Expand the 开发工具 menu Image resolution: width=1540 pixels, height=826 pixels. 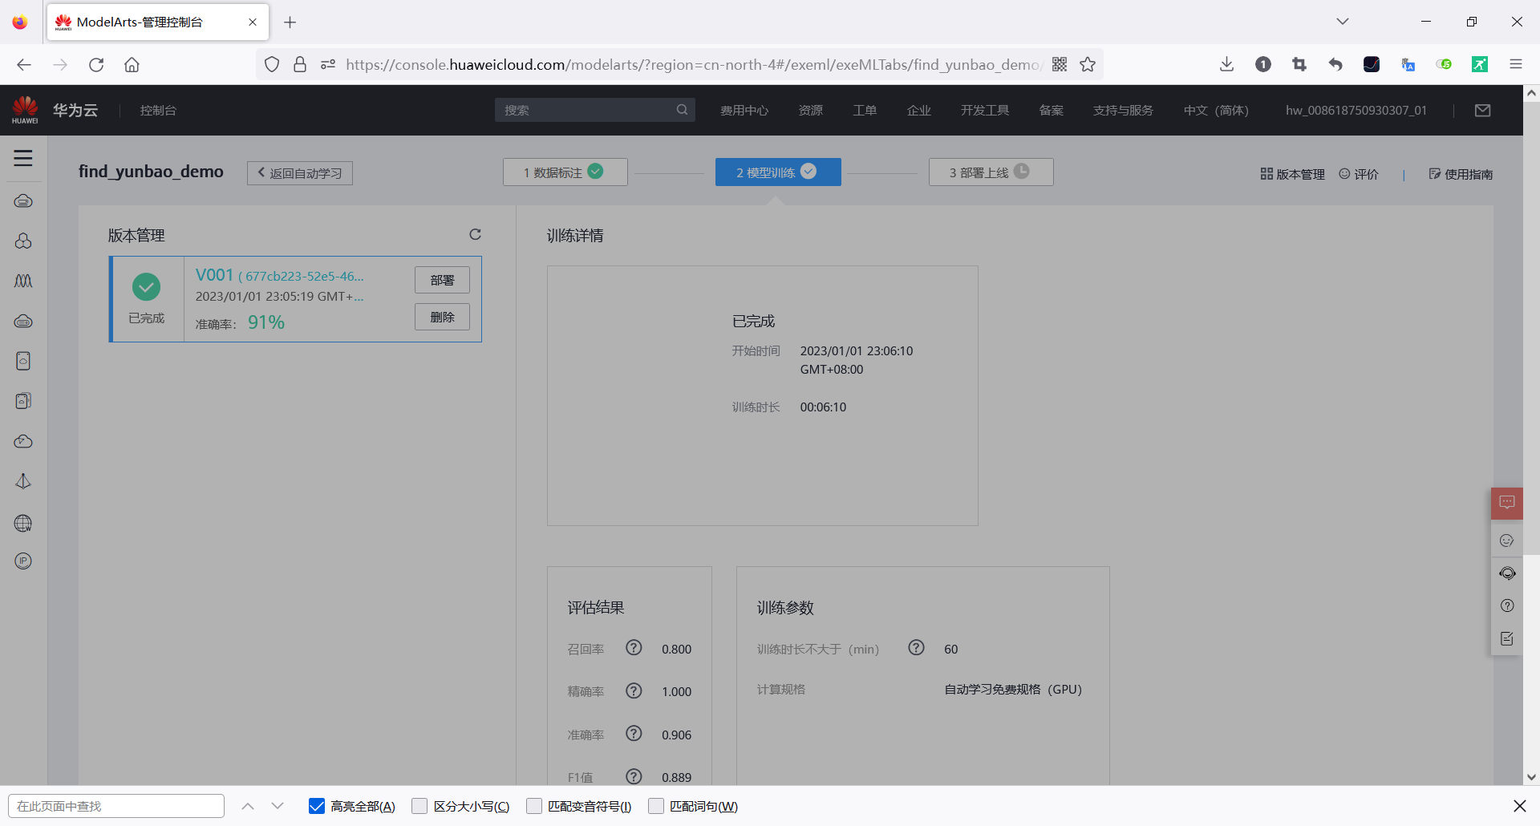tap(985, 110)
